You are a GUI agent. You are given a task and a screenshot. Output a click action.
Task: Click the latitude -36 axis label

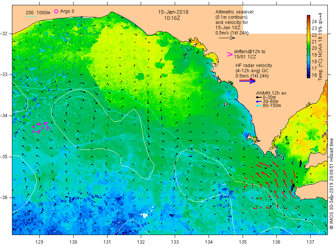[4, 198]
